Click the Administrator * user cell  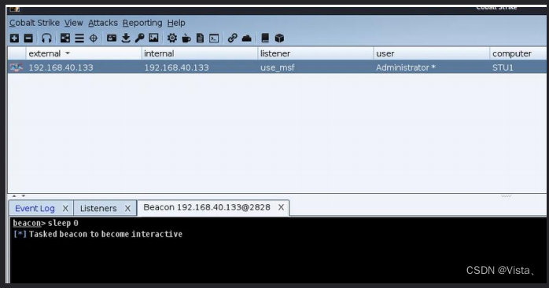pos(406,67)
